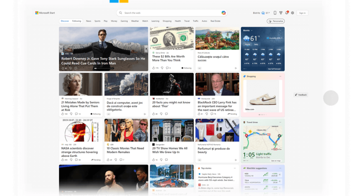Open the Money menu item

[x=114, y=21]
